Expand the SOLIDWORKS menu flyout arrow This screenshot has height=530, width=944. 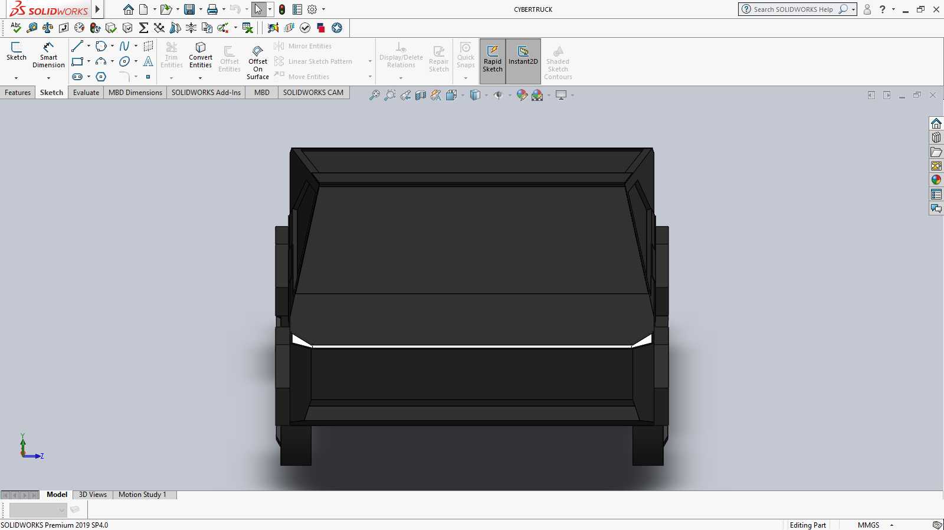coord(97,9)
